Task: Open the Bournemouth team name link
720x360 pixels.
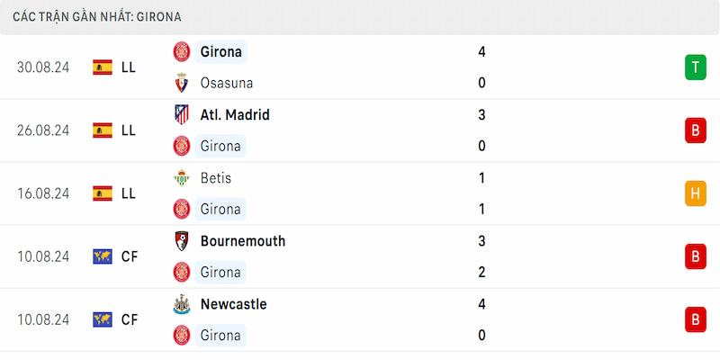Action: [x=243, y=241]
